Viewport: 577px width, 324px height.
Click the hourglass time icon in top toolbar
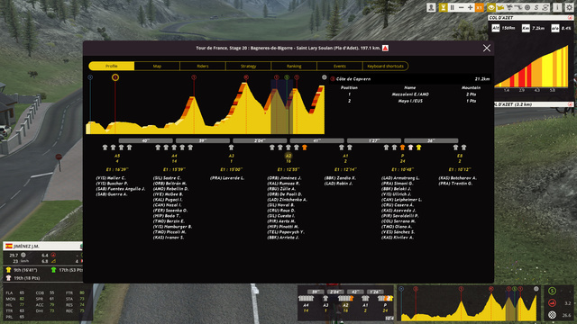tap(443, 7)
